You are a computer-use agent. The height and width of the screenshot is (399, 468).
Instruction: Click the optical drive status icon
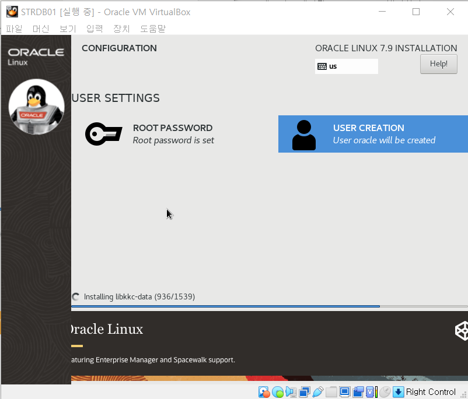click(x=278, y=392)
